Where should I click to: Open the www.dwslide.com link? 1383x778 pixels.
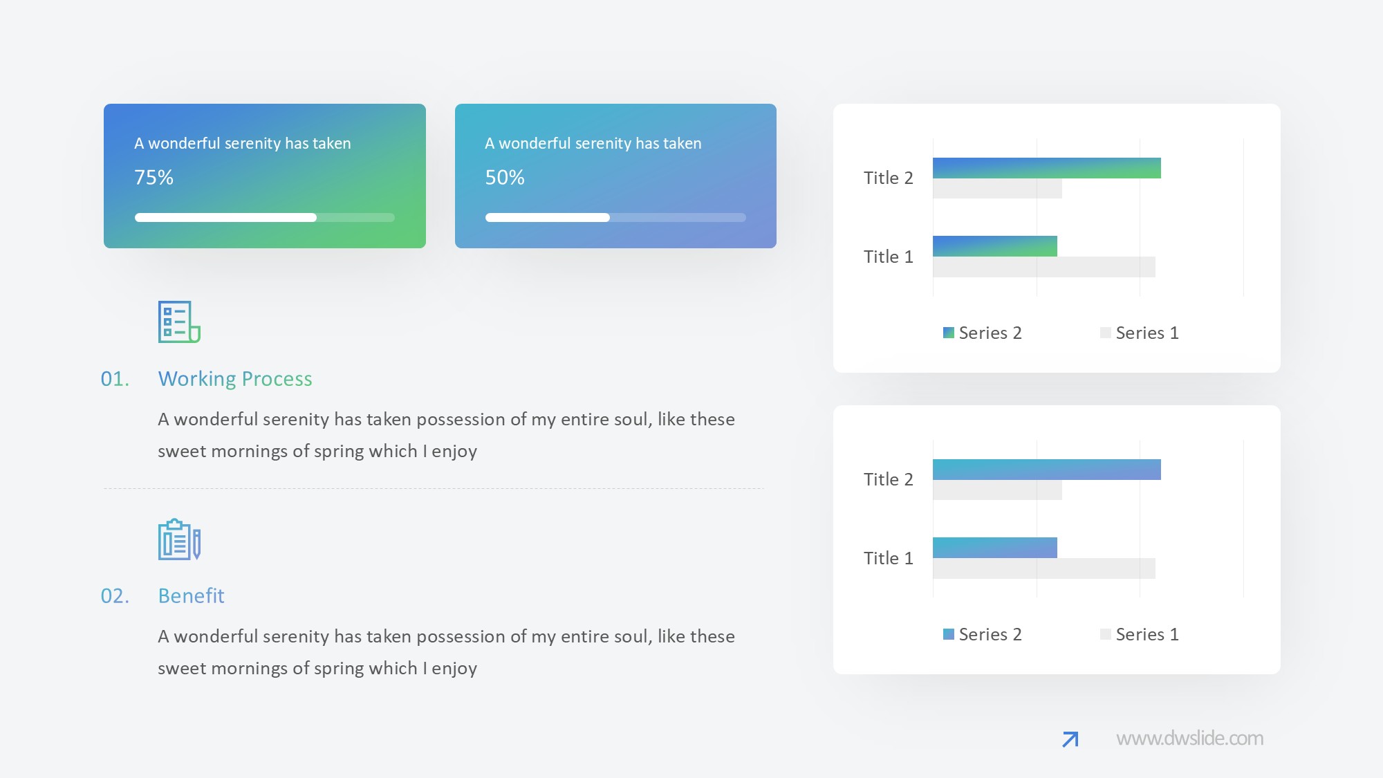tap(1189, 739)
